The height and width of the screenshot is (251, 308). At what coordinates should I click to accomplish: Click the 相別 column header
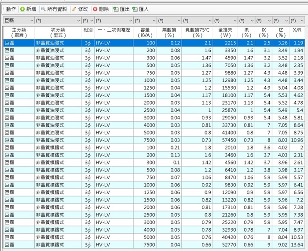[88, 33]
